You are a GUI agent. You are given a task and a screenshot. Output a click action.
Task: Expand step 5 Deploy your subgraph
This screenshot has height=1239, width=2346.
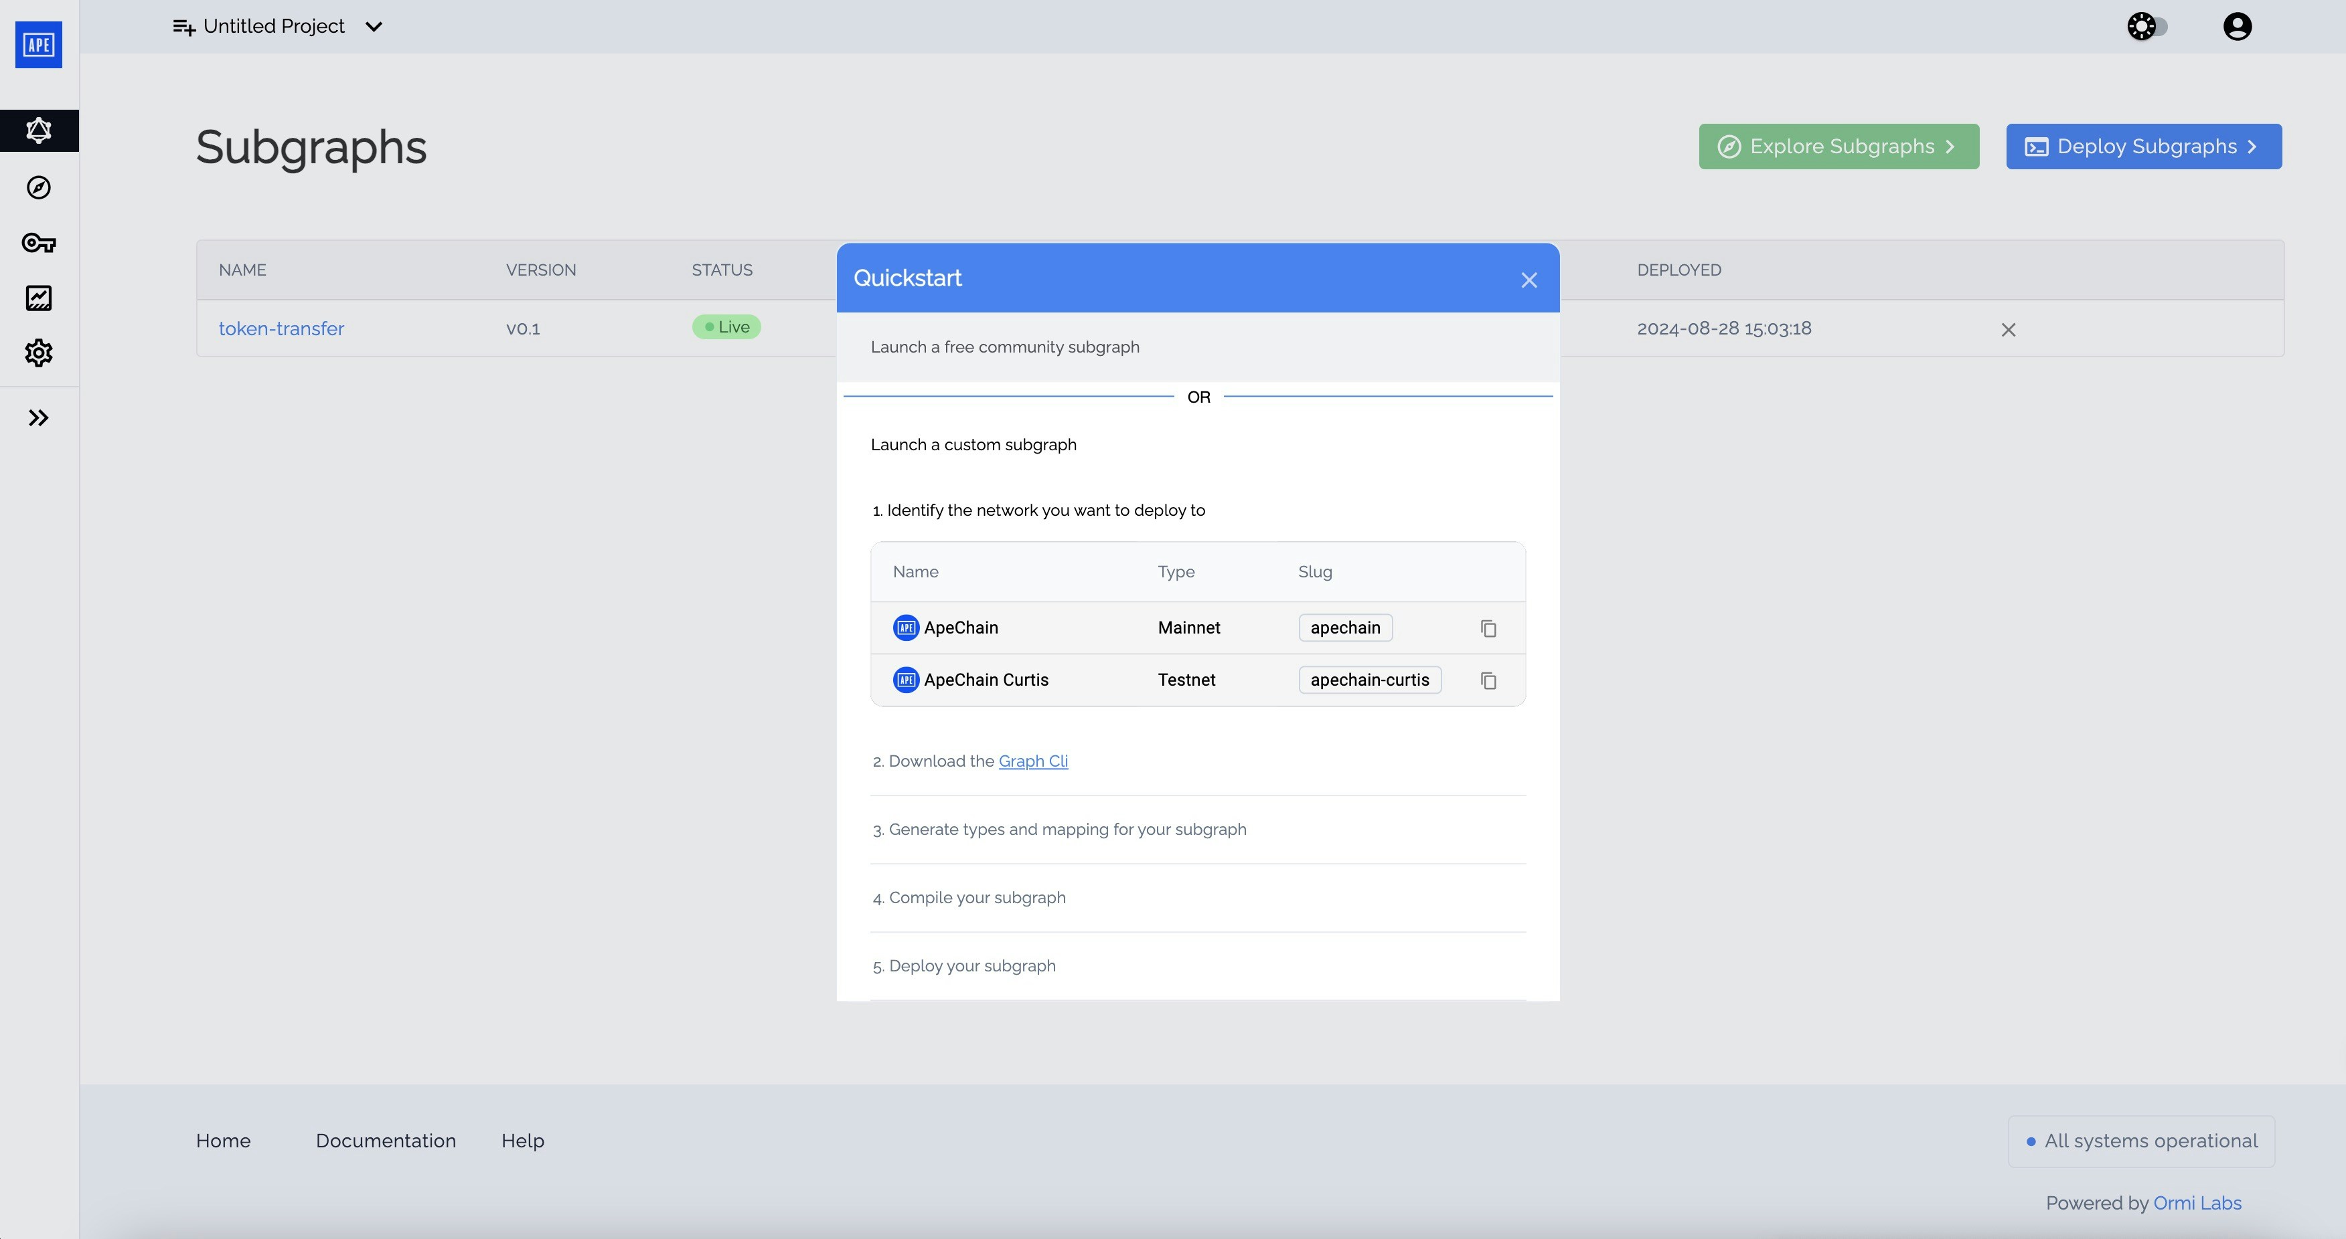[1198, 966]
